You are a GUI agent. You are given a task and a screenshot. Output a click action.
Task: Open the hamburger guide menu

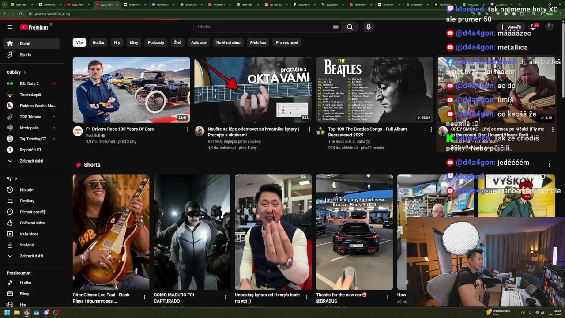coord(10,27)
